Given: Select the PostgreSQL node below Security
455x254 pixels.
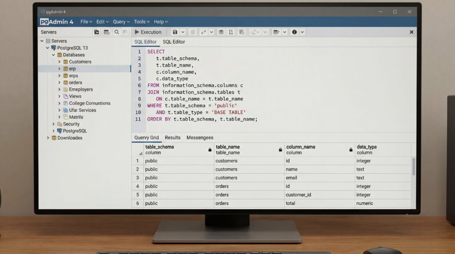Looking at the screenshot, I should point(75,131).
